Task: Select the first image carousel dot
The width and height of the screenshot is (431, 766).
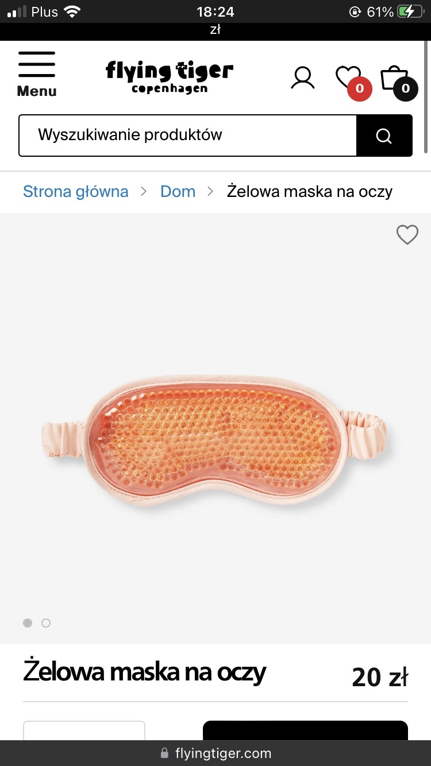Action: (28, 623)
